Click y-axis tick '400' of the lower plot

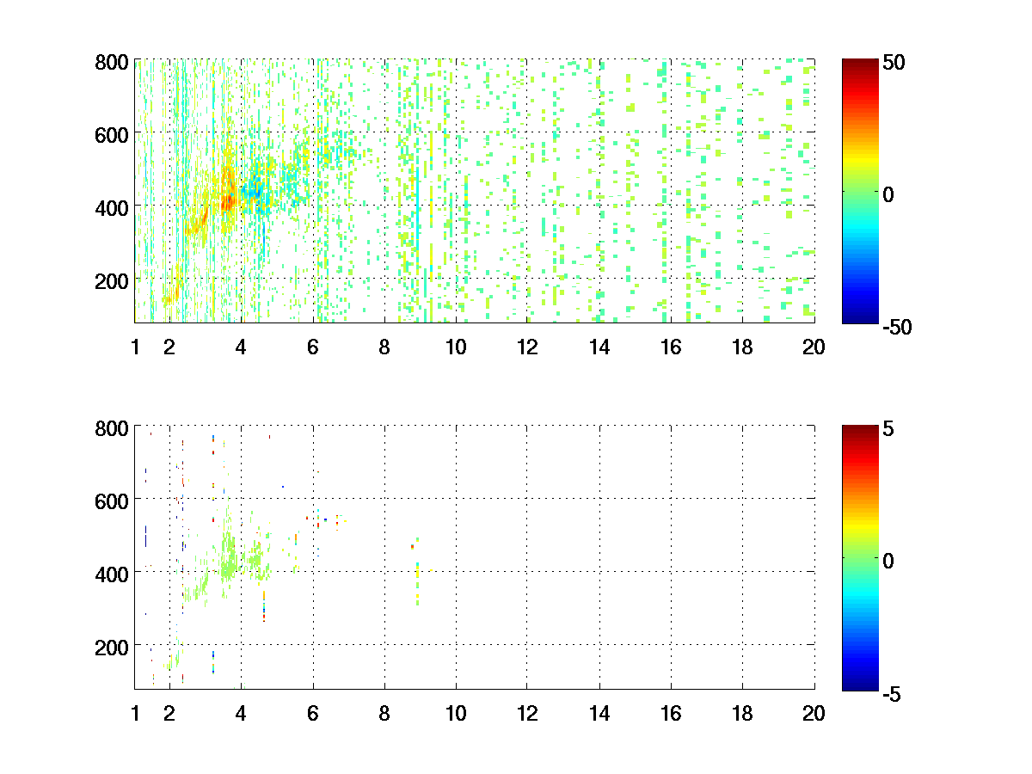tap(112, 573)
